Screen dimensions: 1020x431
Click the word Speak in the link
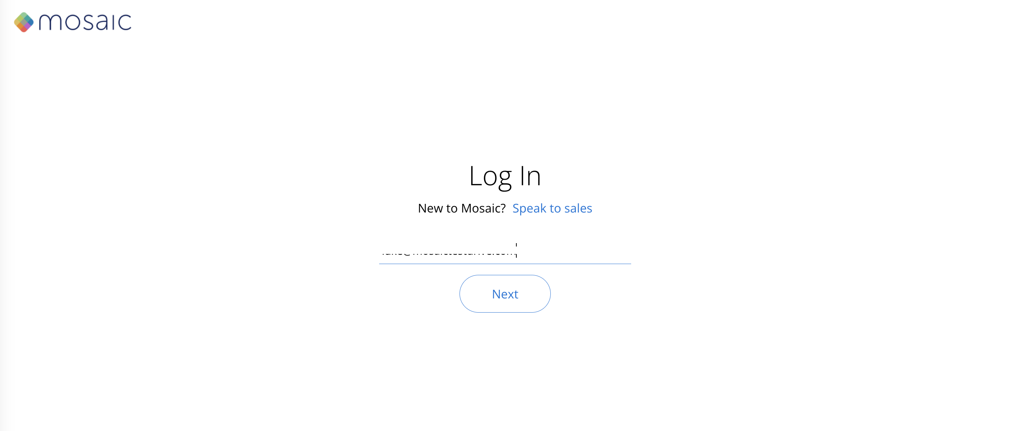[x=529, y=208]
